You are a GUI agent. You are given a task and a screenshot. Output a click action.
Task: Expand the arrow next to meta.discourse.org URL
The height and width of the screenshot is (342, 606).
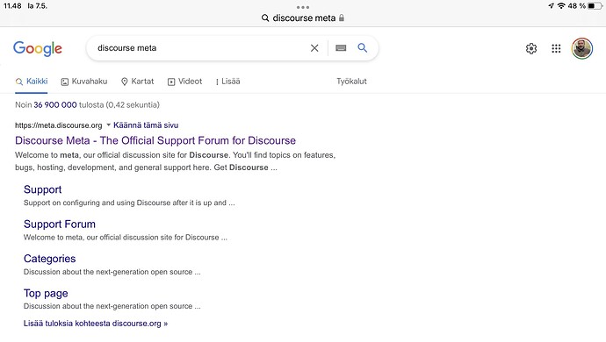pyautogui.click(x=108, y=125)
